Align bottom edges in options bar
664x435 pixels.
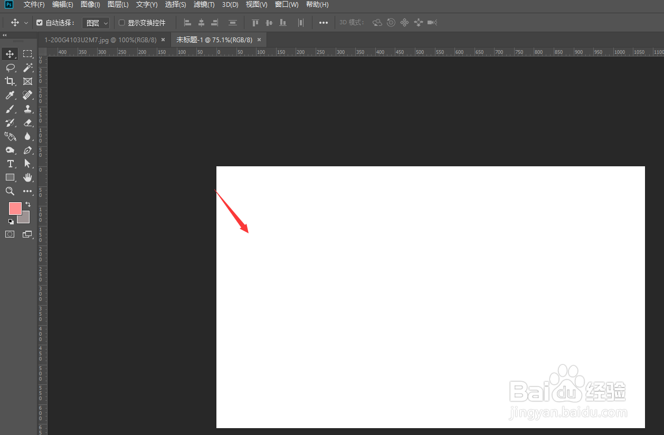(283, 23)
